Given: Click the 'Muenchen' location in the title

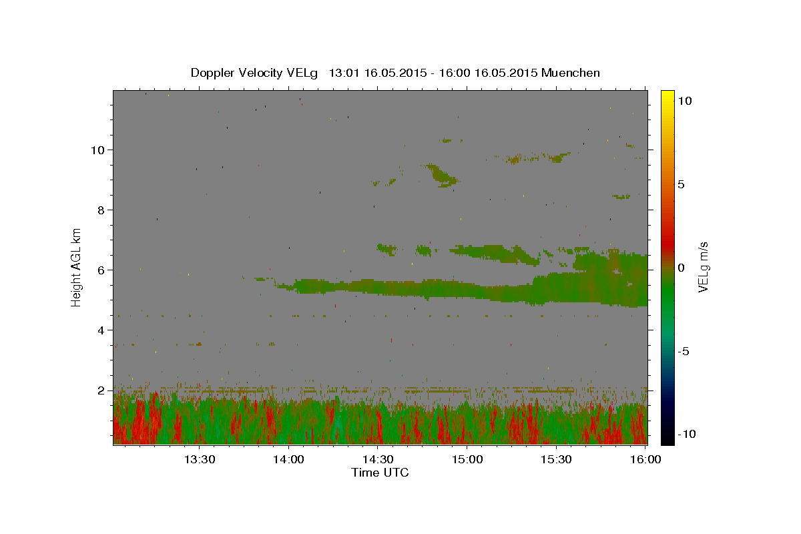Looking at the screenshot, I should click(571, 73).
